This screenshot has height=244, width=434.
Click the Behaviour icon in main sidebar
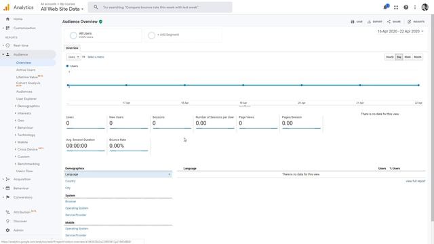pos(7,188)
